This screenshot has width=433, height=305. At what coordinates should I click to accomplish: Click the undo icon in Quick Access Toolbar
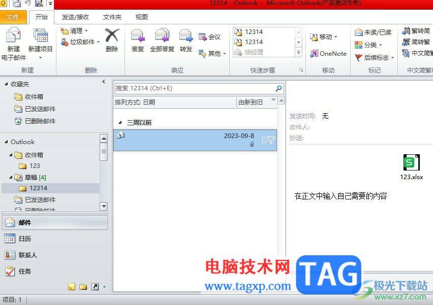(28, 4)
